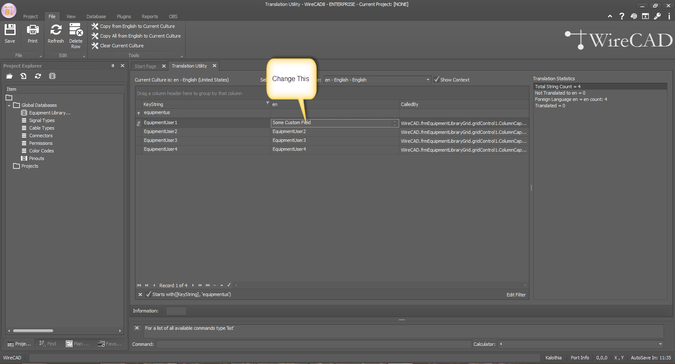Copy from English to Current Culture
This screenshot has width=675, height=364.
pos(133,26)
